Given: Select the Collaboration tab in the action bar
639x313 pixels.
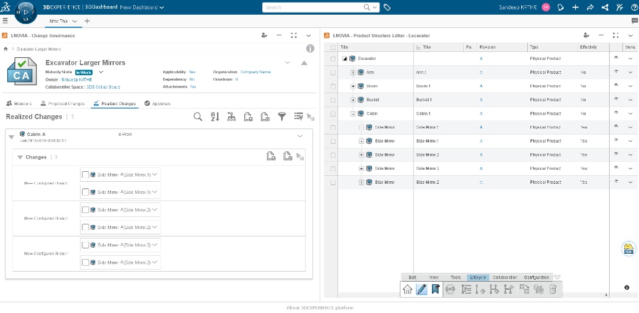Looking at the screenshot, I should [x=505, y=278].
